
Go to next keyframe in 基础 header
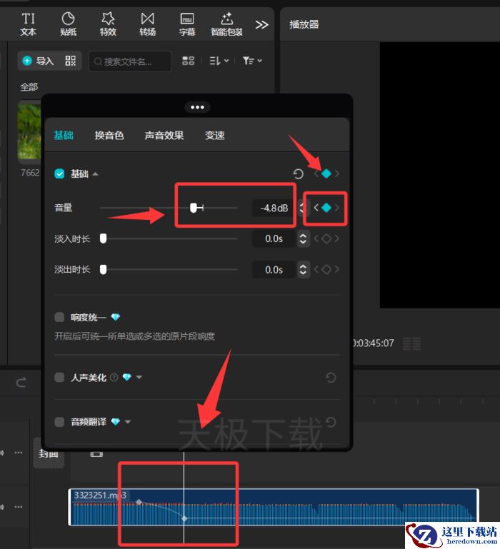[x=336, y=173]
